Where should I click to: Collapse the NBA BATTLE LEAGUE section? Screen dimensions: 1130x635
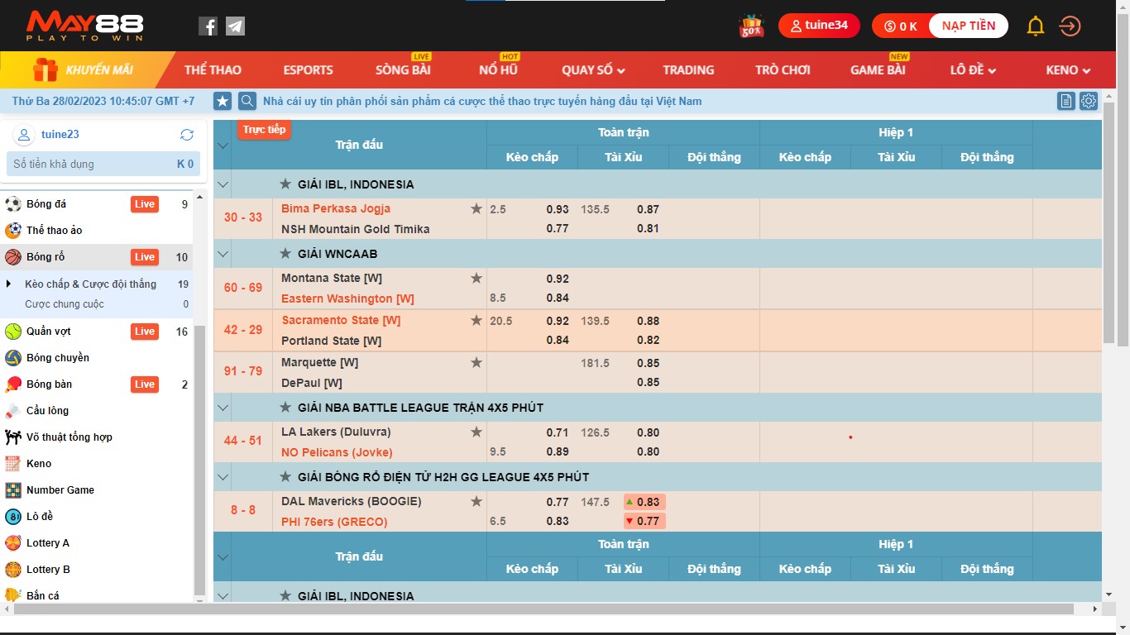[223, 408]
